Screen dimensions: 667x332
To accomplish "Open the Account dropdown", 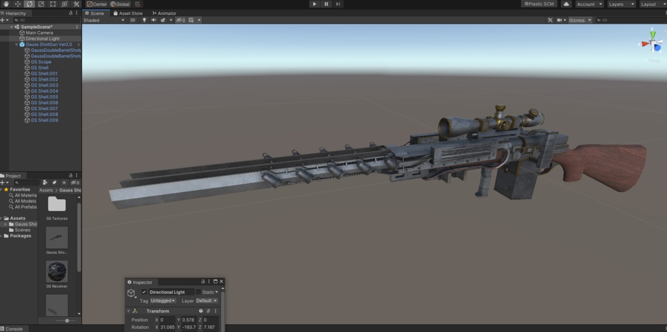I will point(589,4).
